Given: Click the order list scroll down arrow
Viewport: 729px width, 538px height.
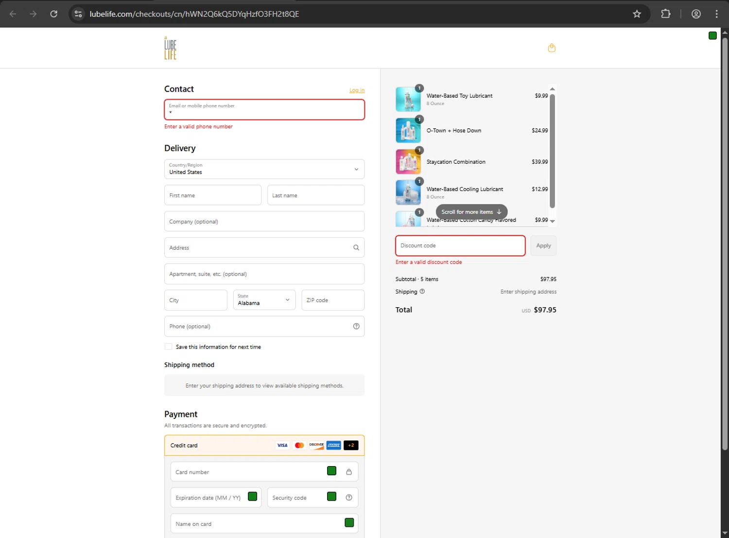Looking at the screenshot, I should coord(552,222).
